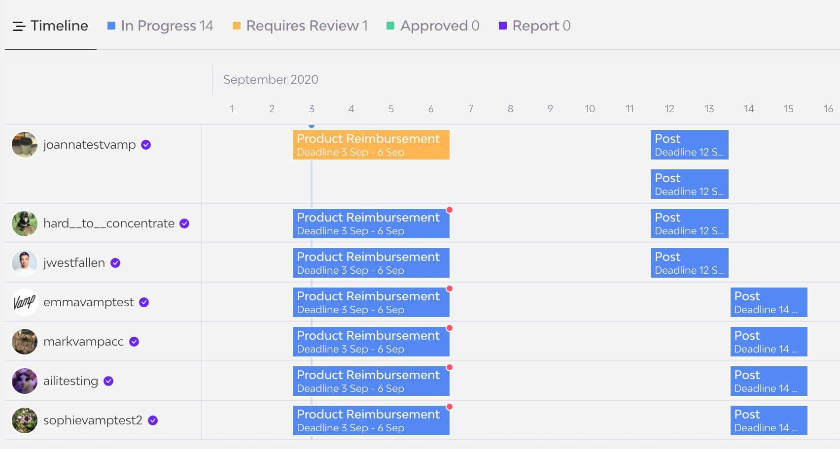Screen dimensions: 840x449
Task: Click the Report purple color swatch
Action: (x=502, y=24)
